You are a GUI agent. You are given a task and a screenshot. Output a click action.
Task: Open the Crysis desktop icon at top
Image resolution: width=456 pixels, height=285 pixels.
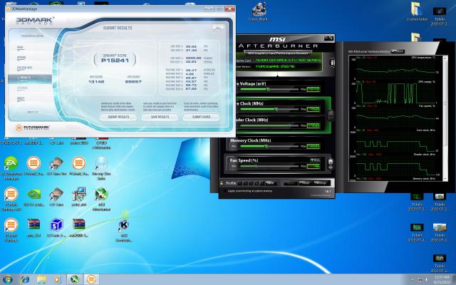(258, 11)
